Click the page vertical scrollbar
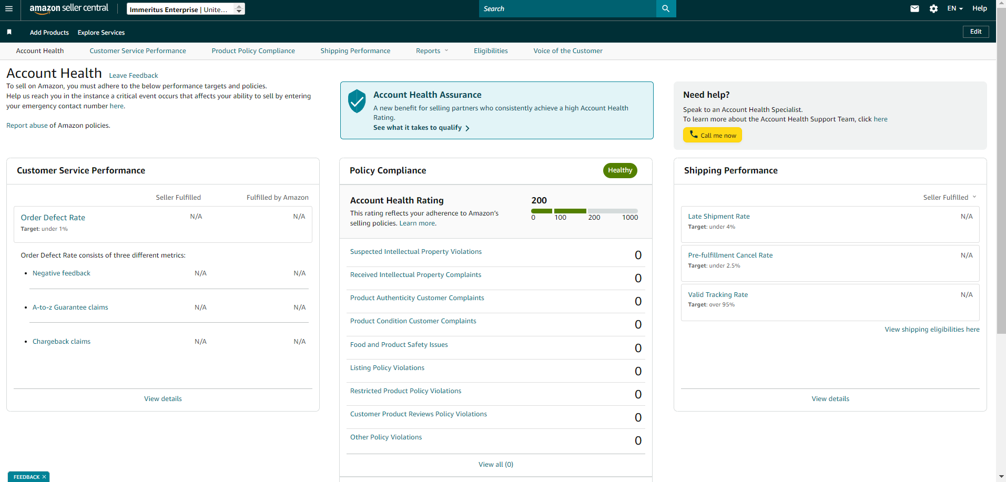This screenshot has width=1006, height=482. click(1001, 171)
